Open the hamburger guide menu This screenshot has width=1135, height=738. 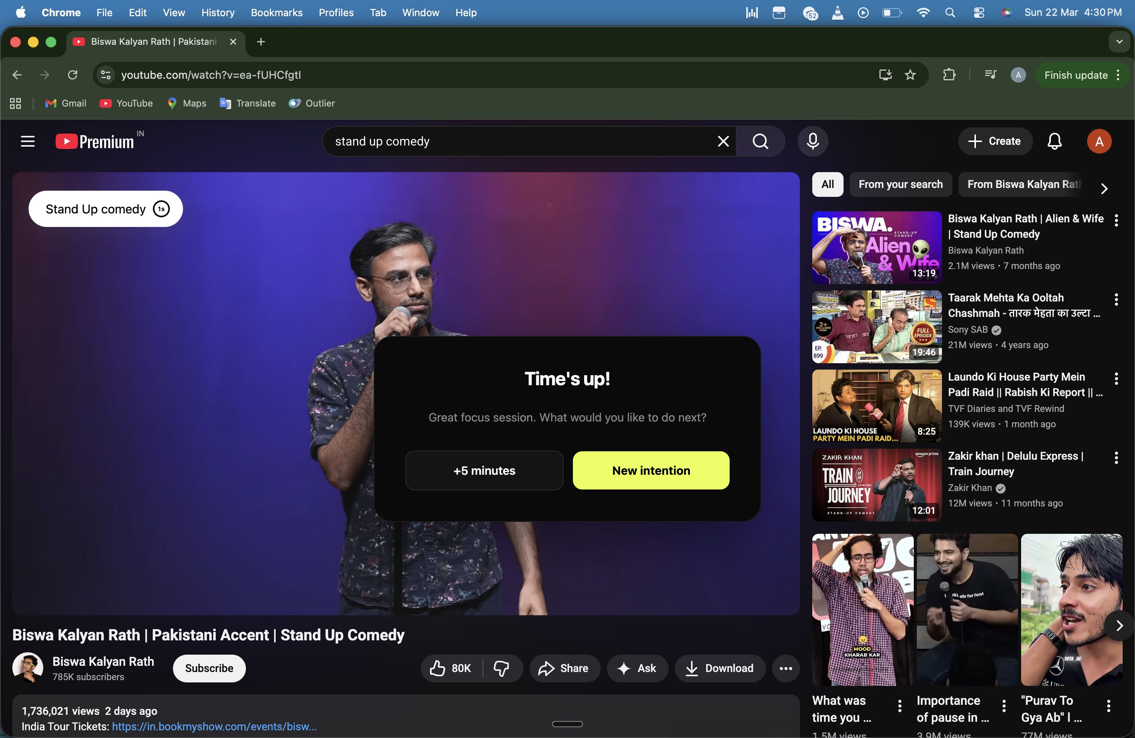click(28, 141)
